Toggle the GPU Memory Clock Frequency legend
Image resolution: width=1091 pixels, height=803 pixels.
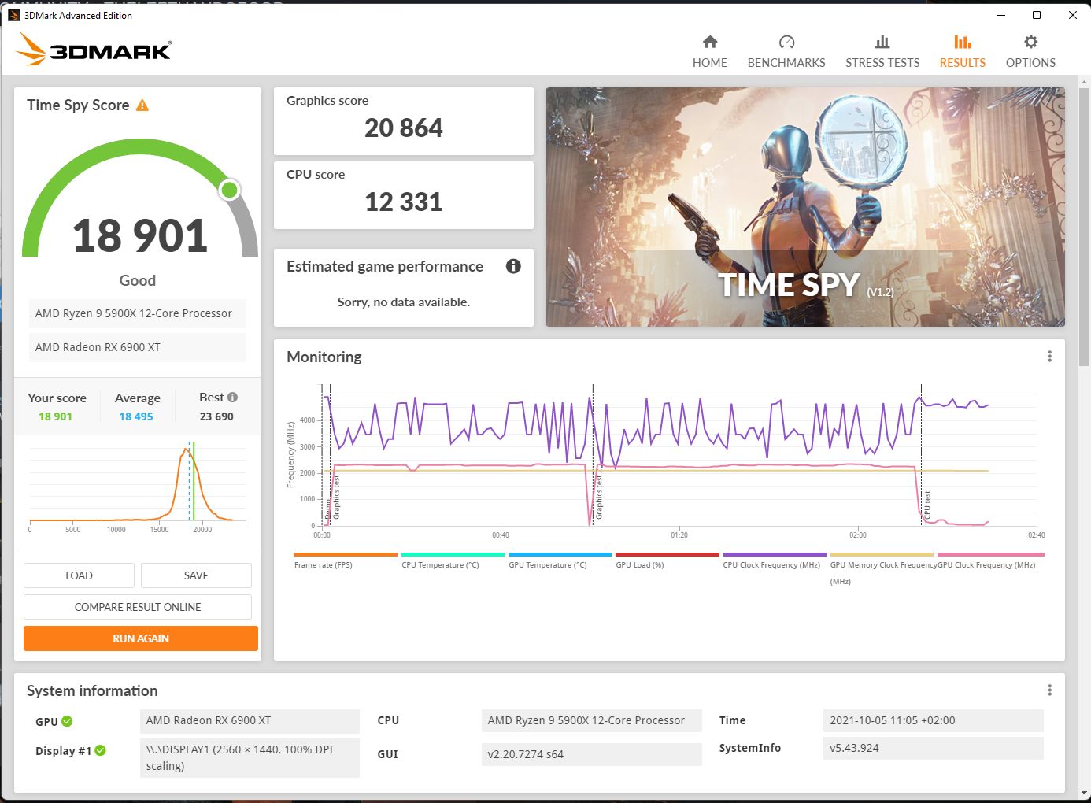tap(882, 568)
